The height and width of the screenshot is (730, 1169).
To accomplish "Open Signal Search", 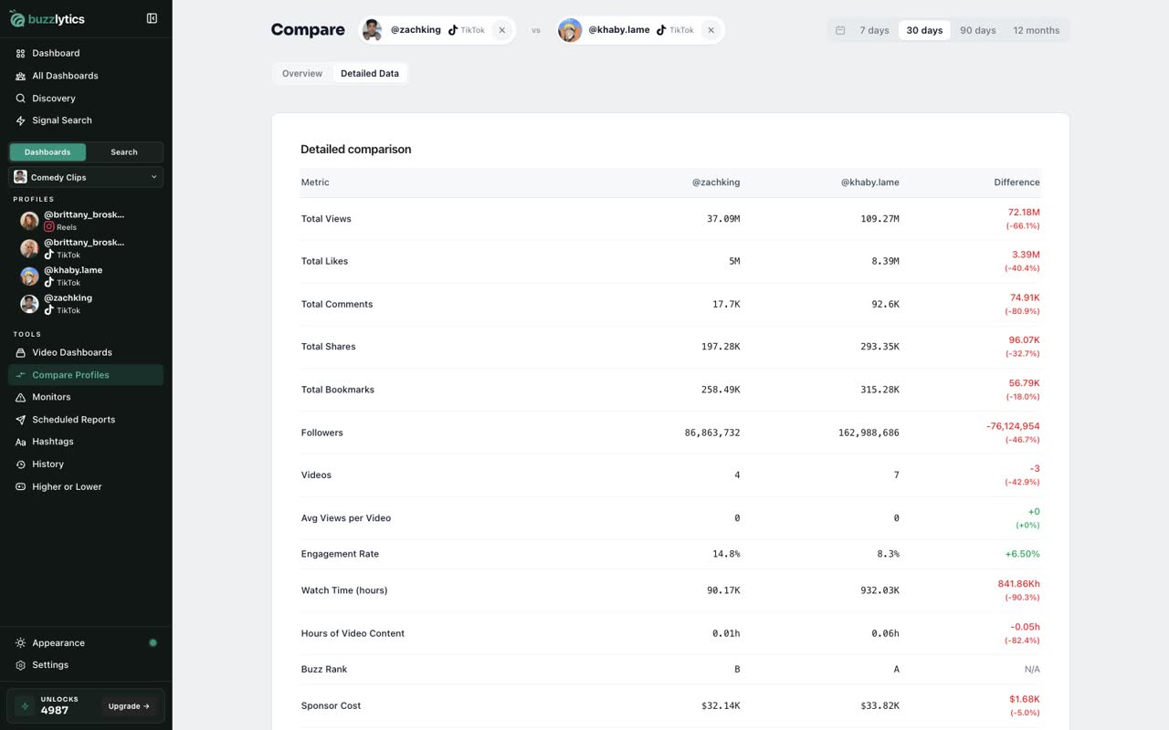I will pyautogui.click(x=86, y=120).
